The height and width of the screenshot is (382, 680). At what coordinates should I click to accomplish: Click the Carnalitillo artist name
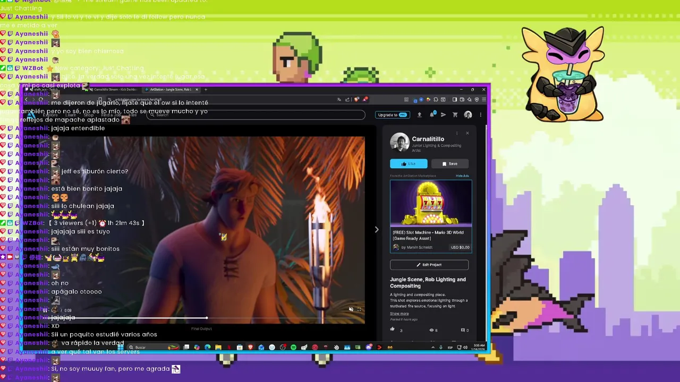coord(428,139)
